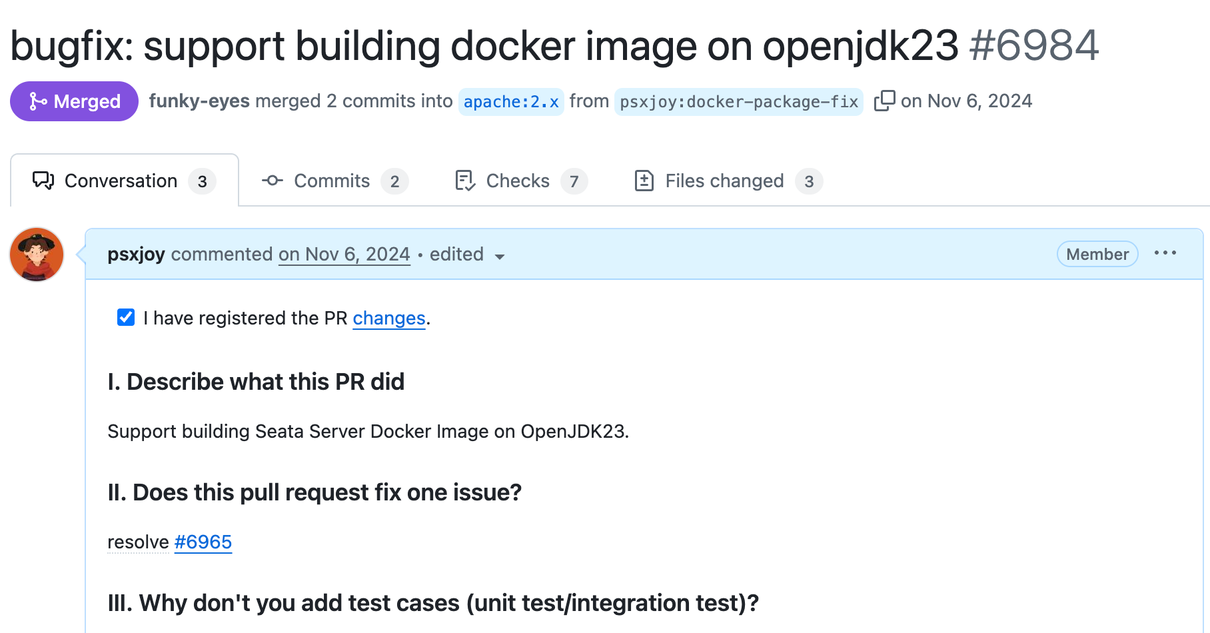Open the Files changed tab
The height and width of the screenshot is (633, 1210).
[x=724, y=181]
